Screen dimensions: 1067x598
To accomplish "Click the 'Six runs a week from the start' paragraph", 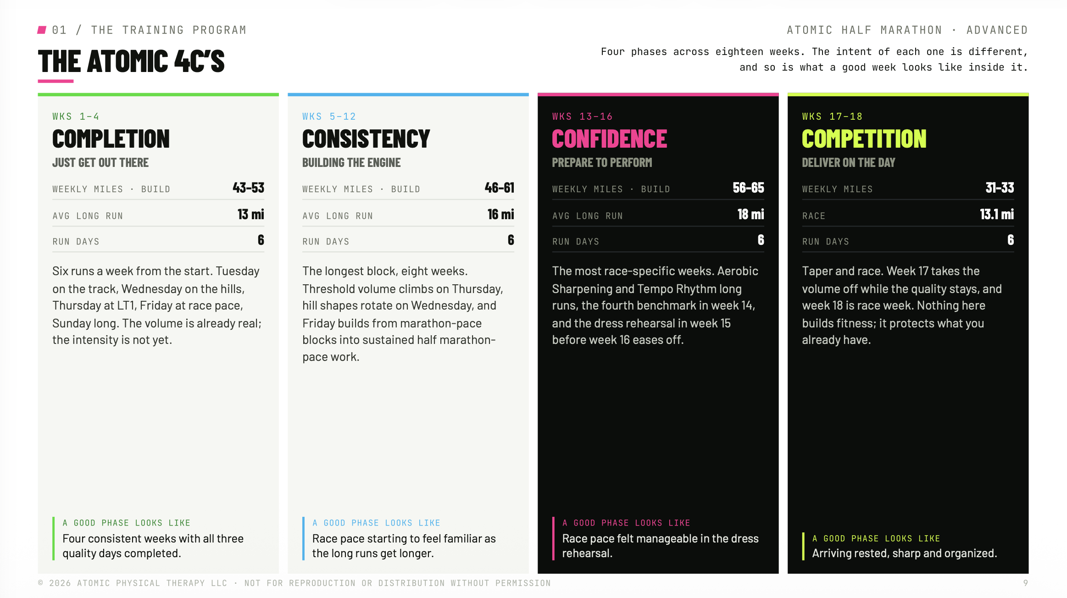I will [157, 305].
